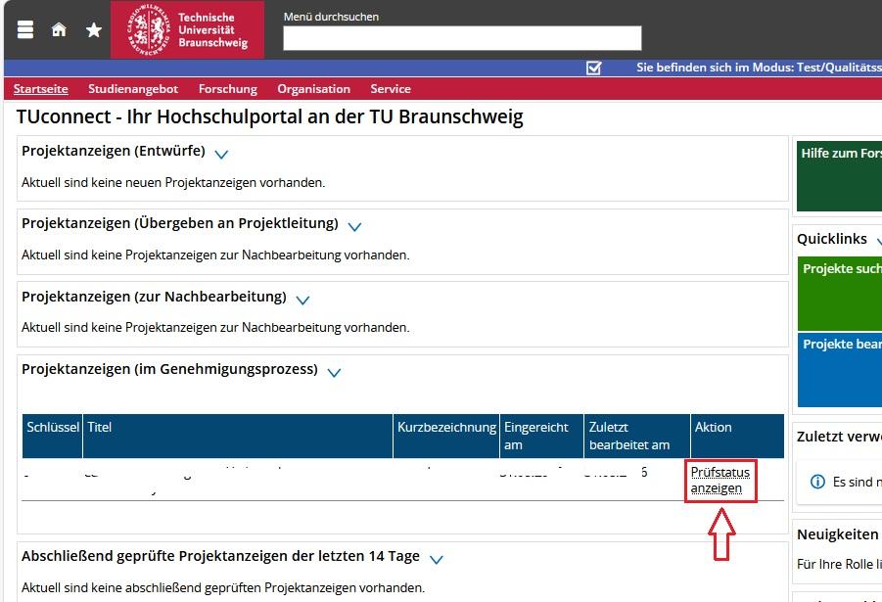Viewport: 882px width, 602px height.
Task: Click the Neuigkeiten heading
Action: [838, 534]
